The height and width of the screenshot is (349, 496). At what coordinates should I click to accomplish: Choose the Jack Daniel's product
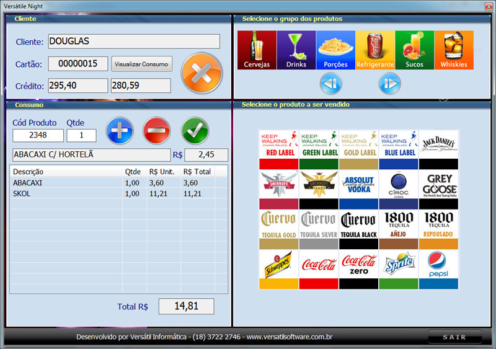438,149
